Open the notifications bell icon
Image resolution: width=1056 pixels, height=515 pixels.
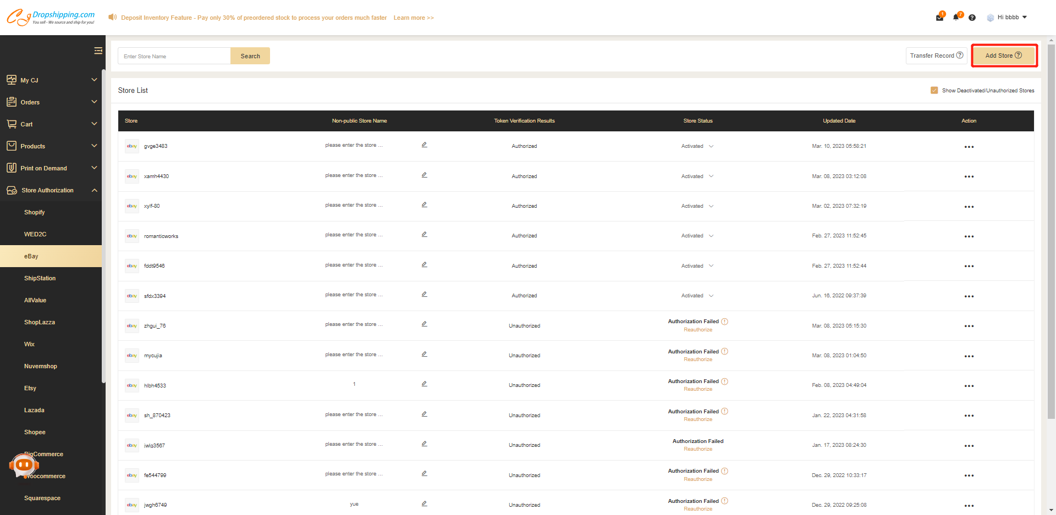(956, 18)
